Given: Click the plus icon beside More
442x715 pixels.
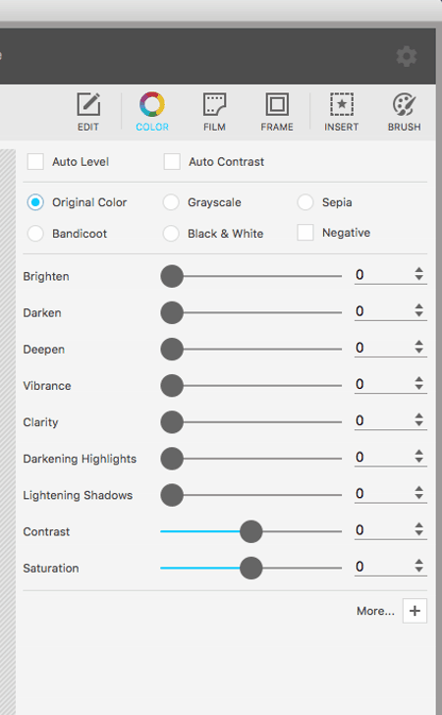Looking at the screenshot, I should (414, 611).
